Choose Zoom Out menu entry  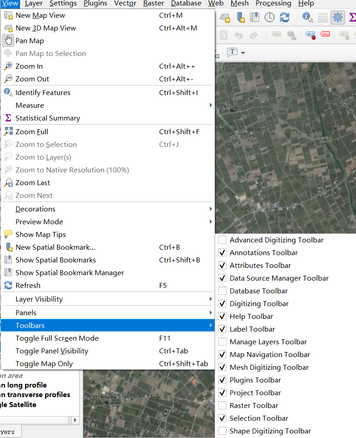point(107,79)
